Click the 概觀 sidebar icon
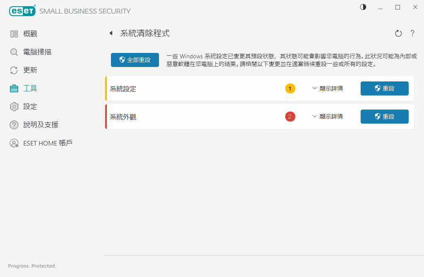 click(x=14, y=34)
